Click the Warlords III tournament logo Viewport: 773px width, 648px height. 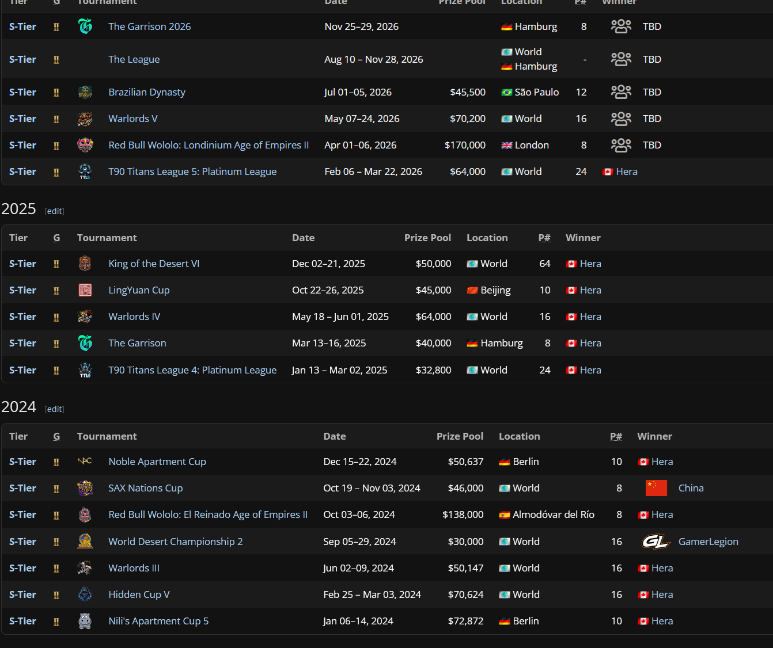[85, 568]
